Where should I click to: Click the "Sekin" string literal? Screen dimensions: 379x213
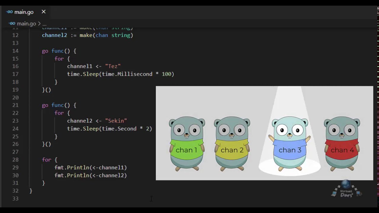[x=116, y=121]
